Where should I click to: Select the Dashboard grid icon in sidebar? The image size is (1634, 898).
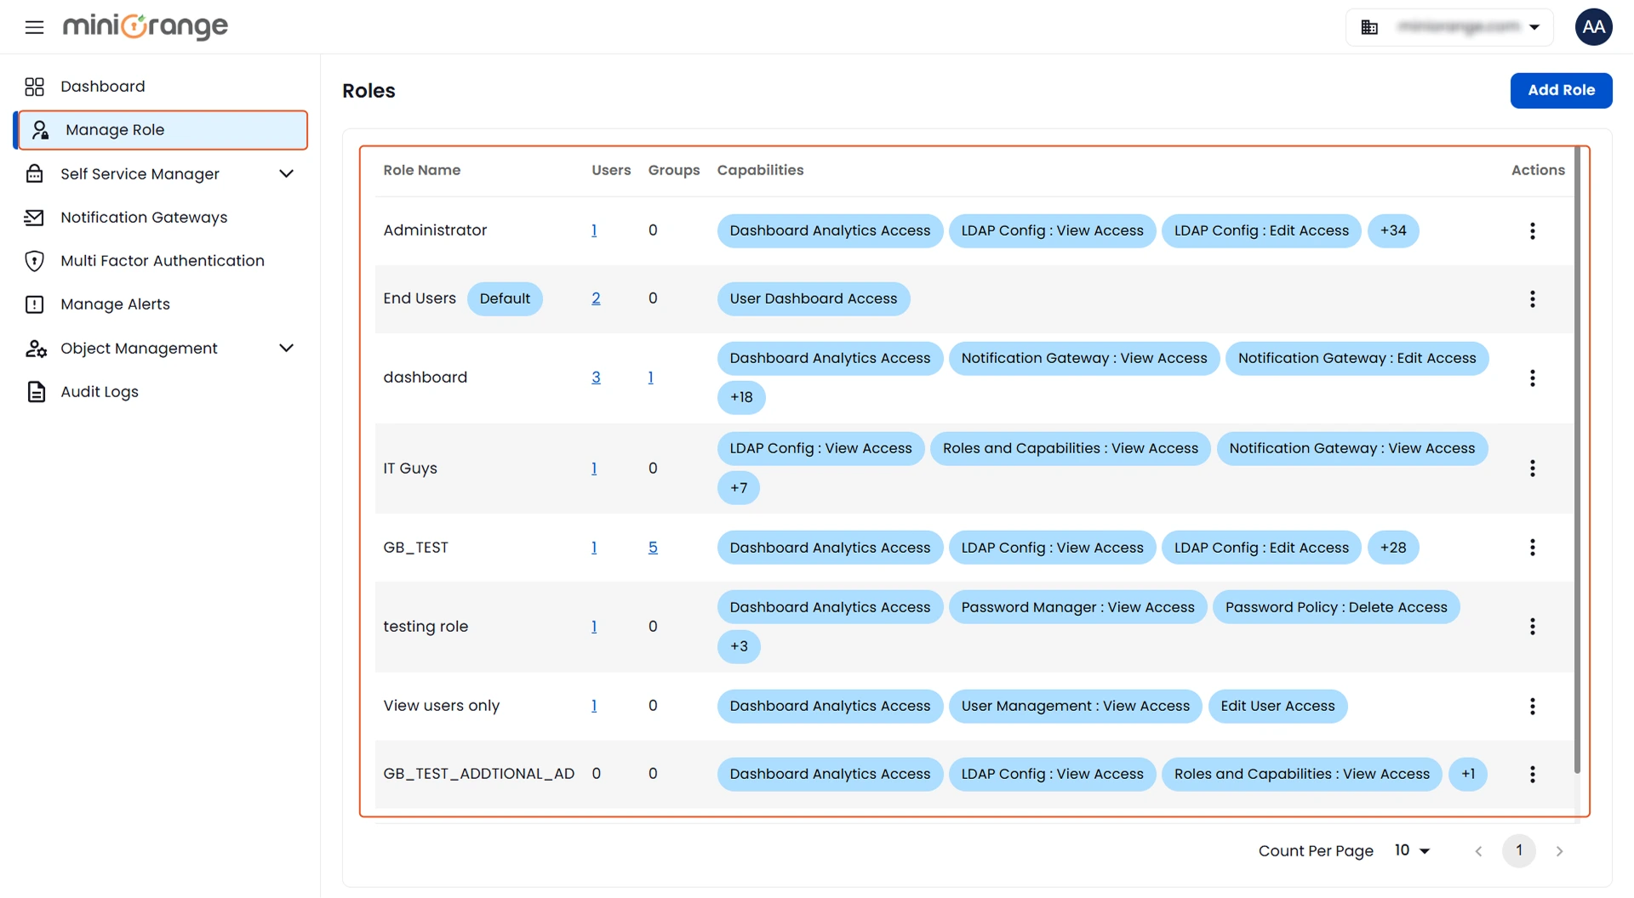click(x=35, y=86)
